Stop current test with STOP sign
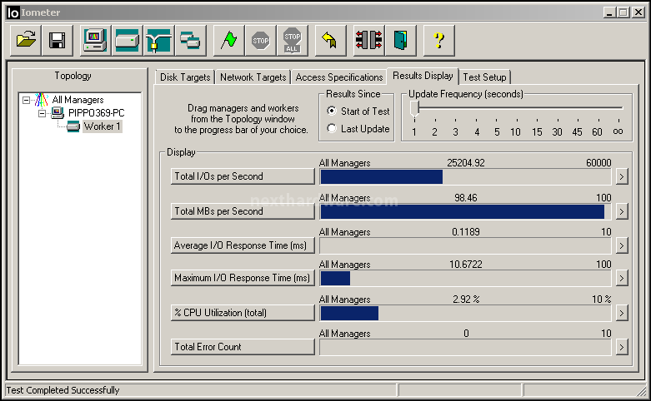 pos(260,41)
